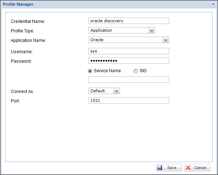This screenshot has height=175, width=218.
Task: Click the Connect As box showing Default
Action: point(101,91)
